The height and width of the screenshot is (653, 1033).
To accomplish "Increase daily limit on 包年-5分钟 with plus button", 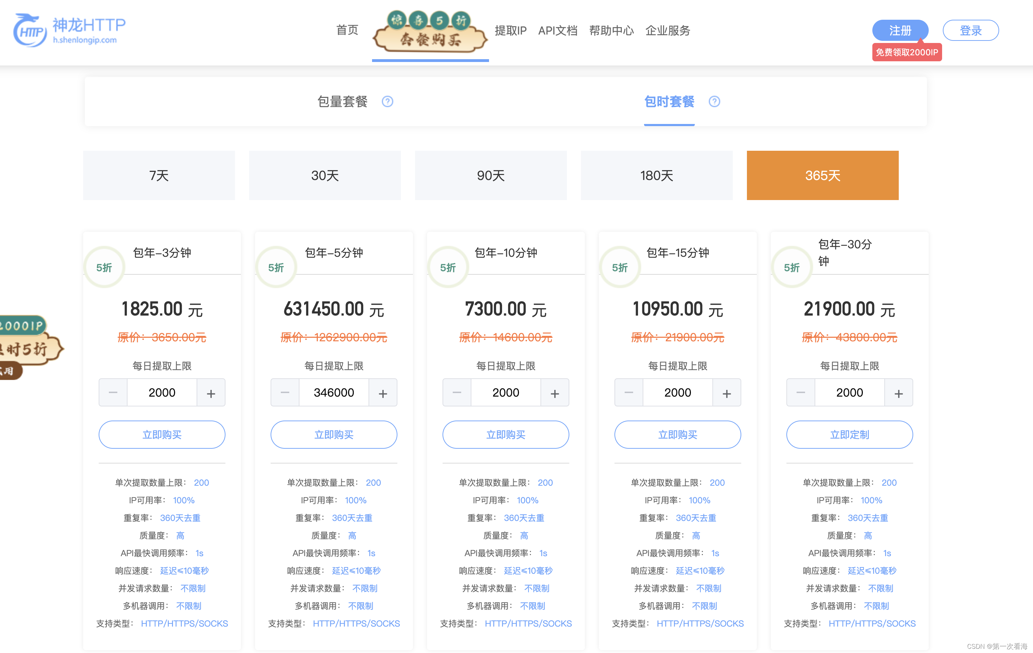I will point(383,392).
